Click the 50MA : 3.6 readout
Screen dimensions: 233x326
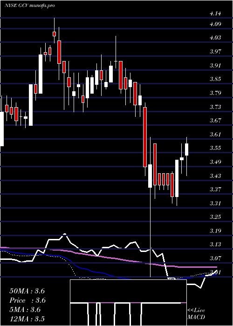point(27,291)
